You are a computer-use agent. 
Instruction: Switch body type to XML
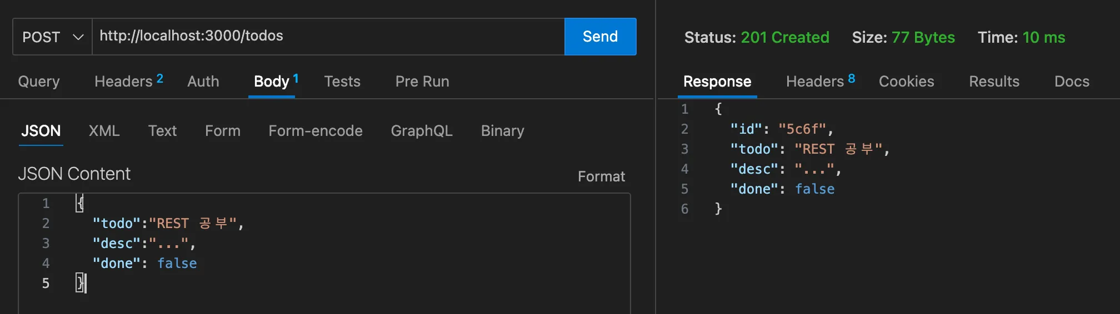click(104, 131)
